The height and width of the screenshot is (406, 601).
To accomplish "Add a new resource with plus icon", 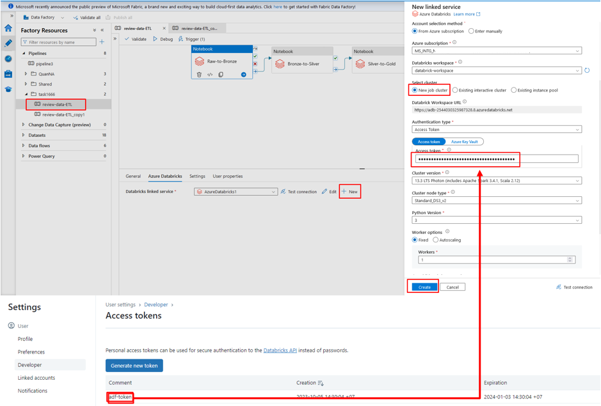I will pos(102,42).
